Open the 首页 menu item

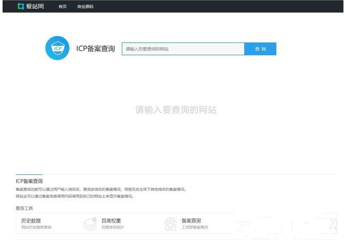(x=63, y=7)
